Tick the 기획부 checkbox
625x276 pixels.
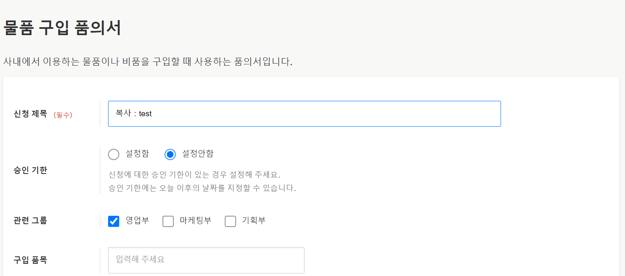[x=230, y=221]
